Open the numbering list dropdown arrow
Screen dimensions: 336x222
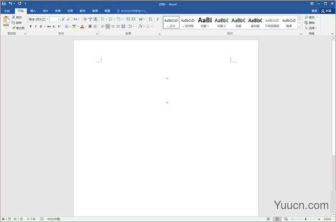114,19
